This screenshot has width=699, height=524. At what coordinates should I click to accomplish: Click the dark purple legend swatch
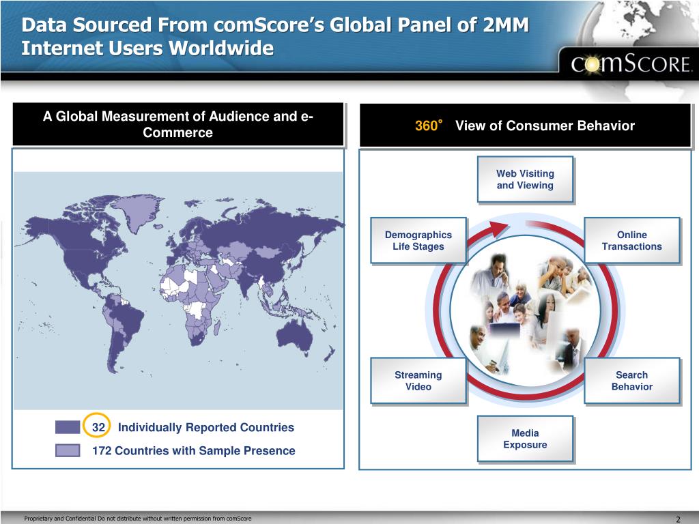click(68, 427)
